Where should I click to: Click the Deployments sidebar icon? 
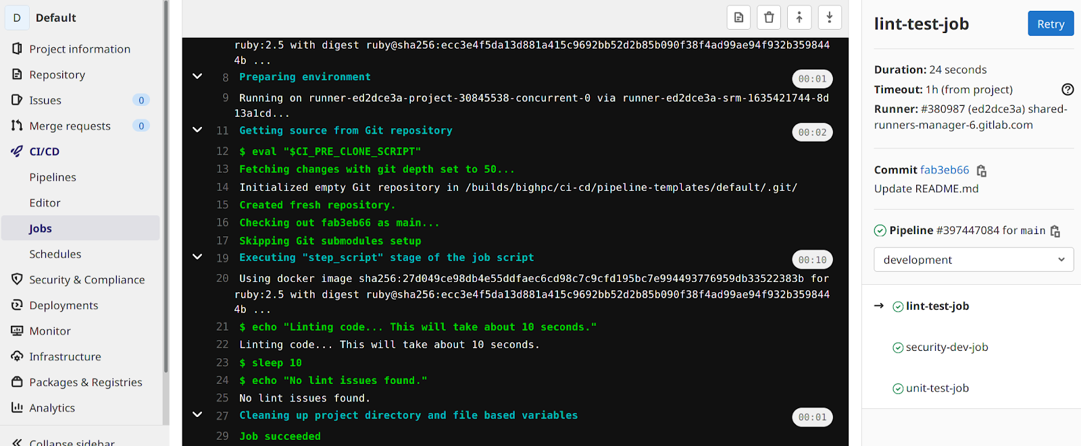coord(17,305)
